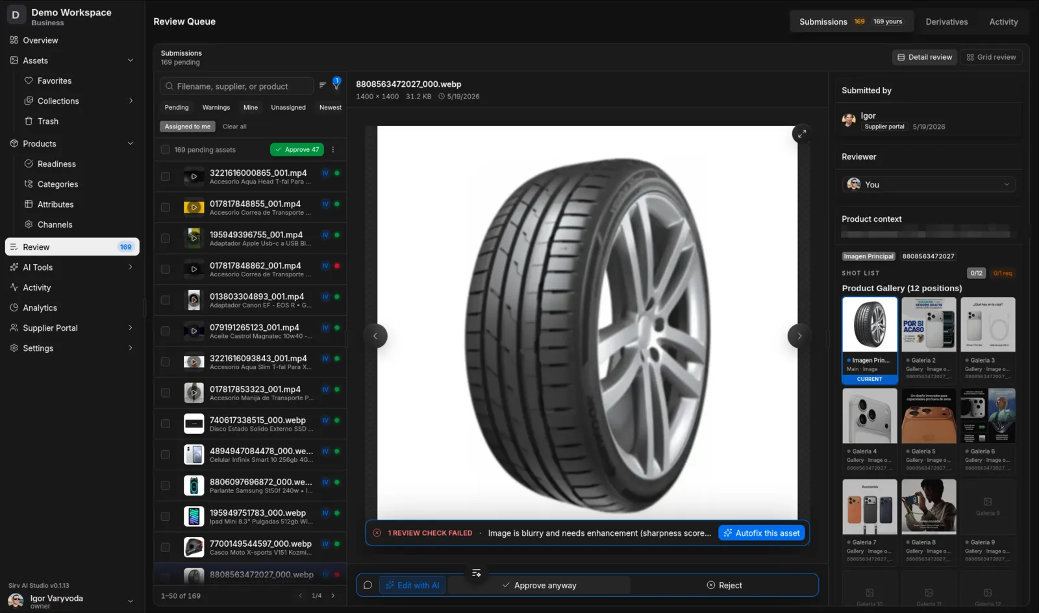Check the 3221616000865_001.mp4 row checkbox
1039x613 pixels.
coord(166,176)
